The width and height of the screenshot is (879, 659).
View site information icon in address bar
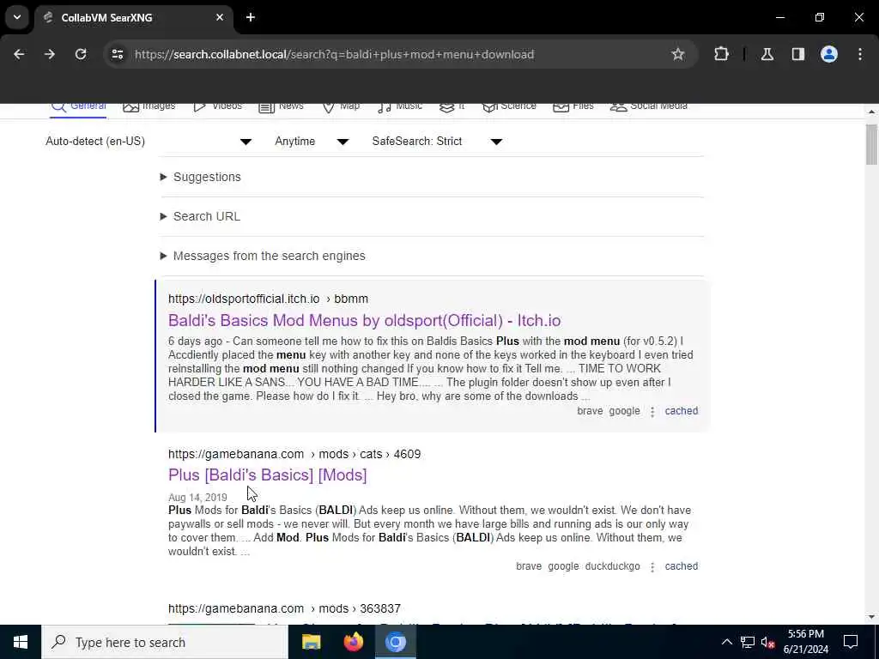[x=117, y=54]
